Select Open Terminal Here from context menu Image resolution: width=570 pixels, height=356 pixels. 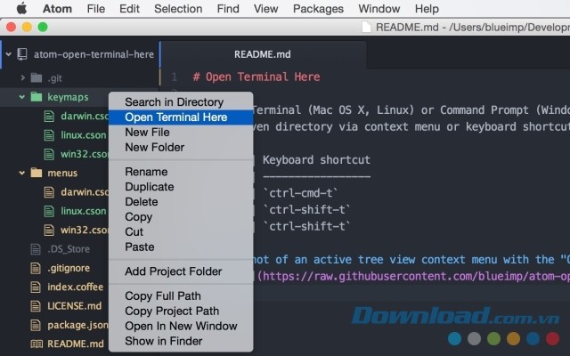175,117
